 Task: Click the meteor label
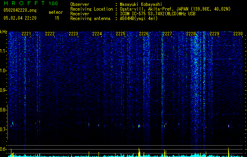pyautogui.click(x=56, y=12)
